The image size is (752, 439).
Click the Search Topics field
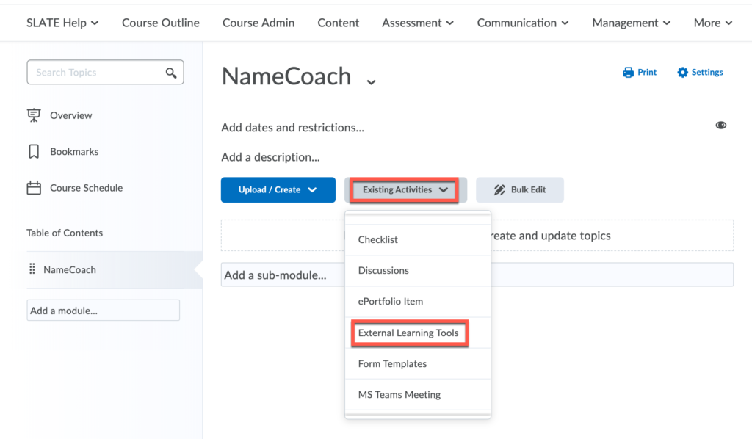pyautogui.click(x=106, y=73)
